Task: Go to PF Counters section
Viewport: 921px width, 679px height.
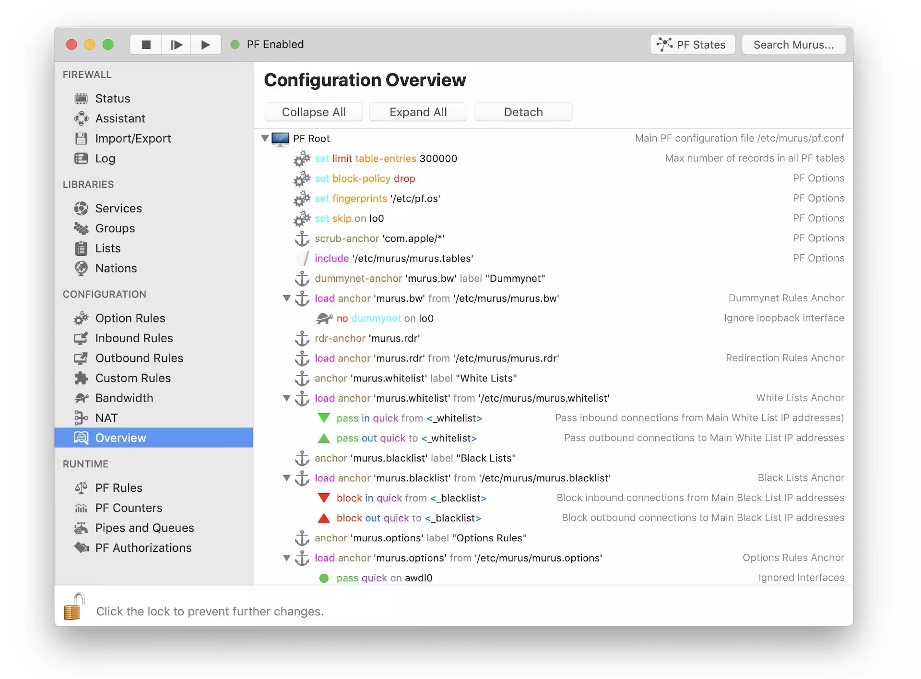Action: click(x=129, y=508)
